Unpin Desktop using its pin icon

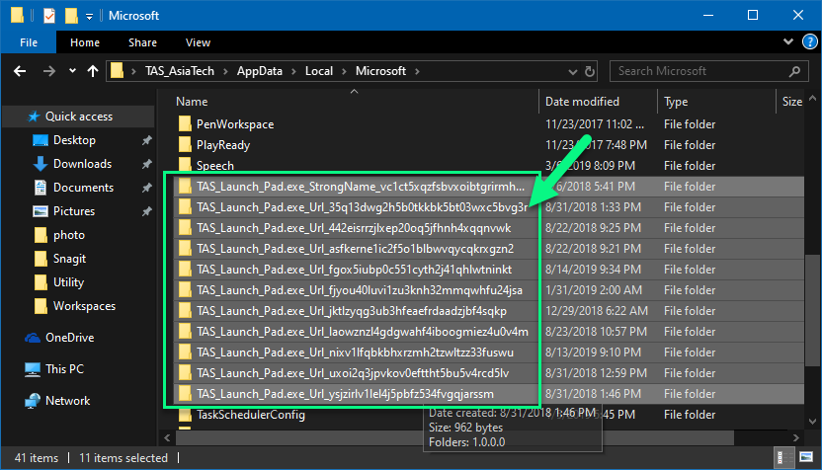(147, 140)
